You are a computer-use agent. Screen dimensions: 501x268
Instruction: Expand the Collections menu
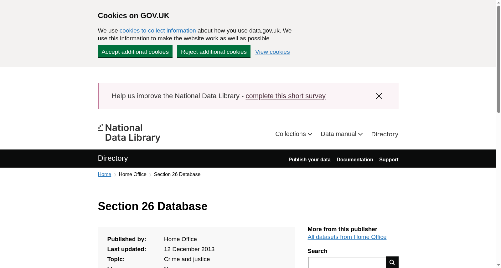pyautogui.click(x=294, y=134)
